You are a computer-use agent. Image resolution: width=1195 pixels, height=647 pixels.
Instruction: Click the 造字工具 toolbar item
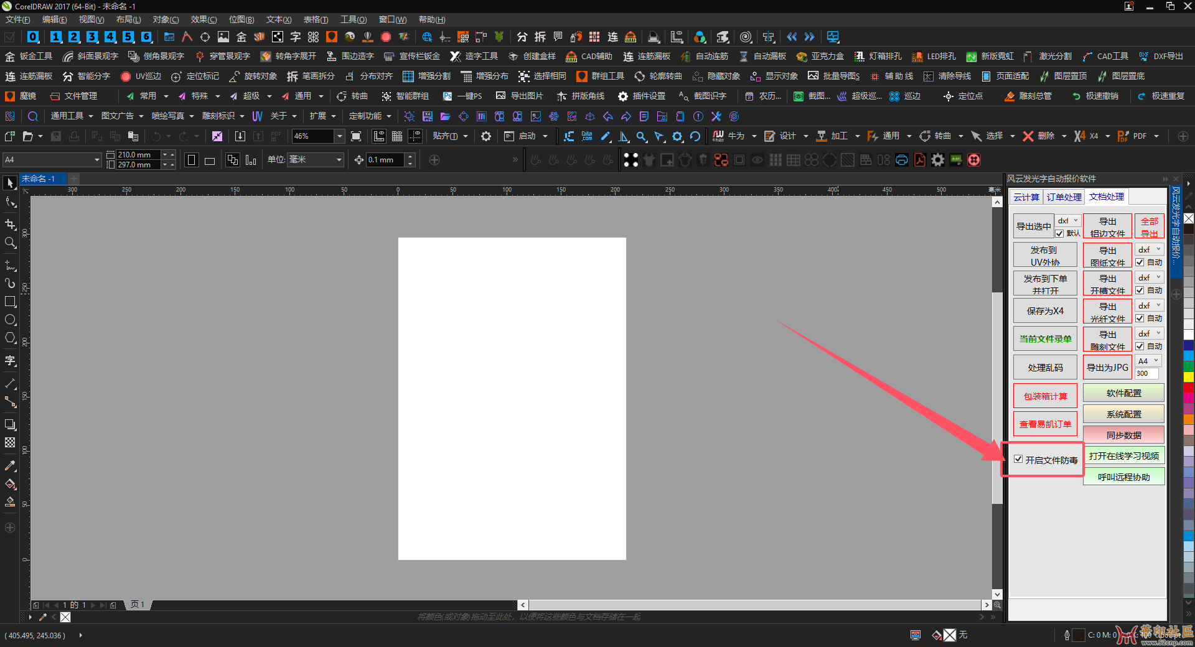click(x=474, y=56)
